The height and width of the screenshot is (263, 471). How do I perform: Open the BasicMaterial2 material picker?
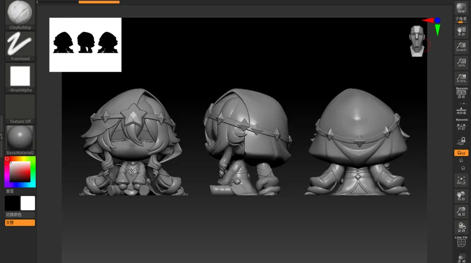(x=20, y=140)
